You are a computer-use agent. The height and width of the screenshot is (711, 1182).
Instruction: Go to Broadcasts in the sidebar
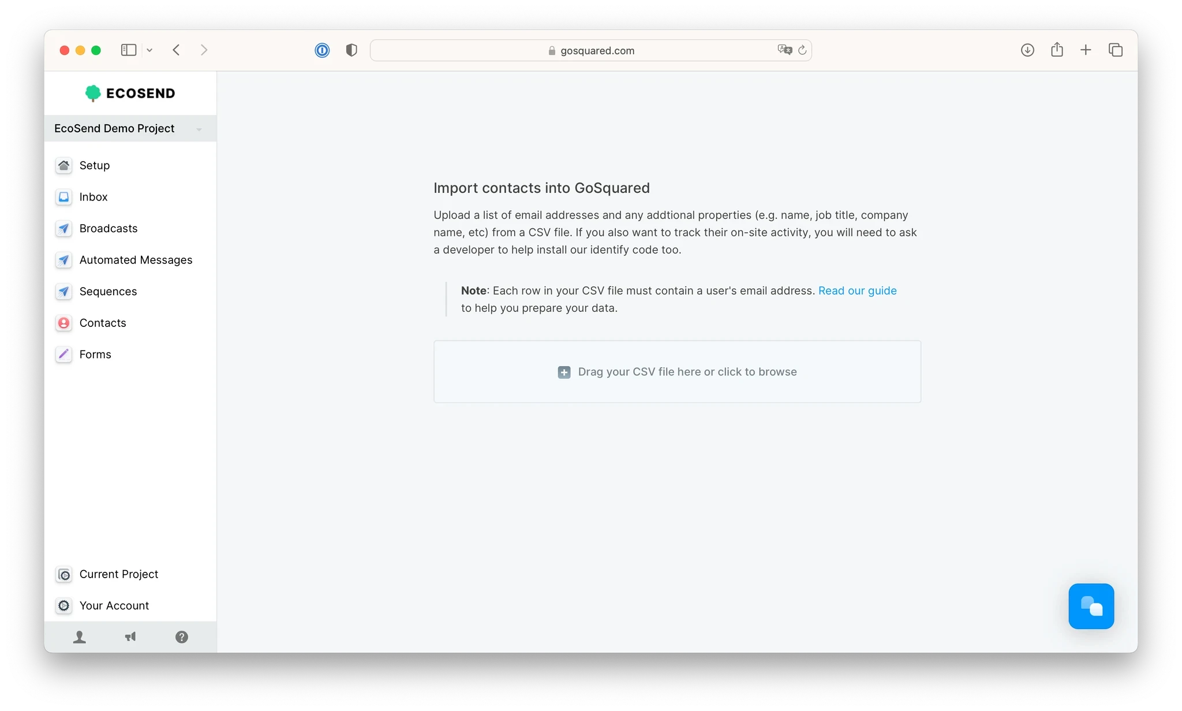click(x=108, y=228)
